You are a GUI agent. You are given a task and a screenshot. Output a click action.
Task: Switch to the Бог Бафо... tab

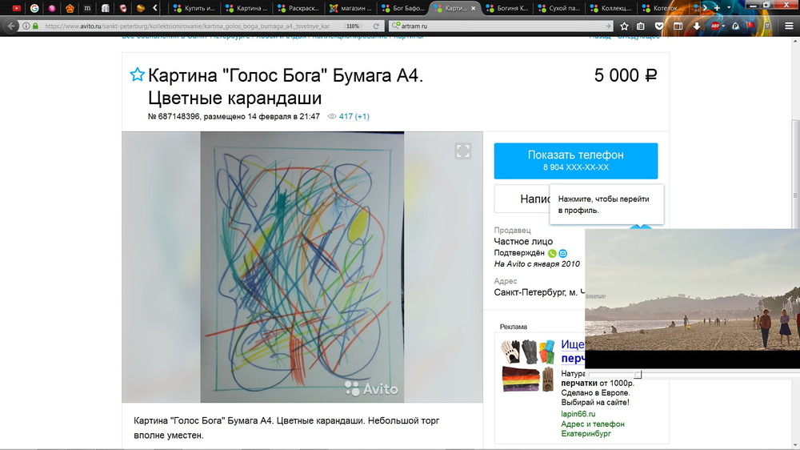(x=403, y=8)
